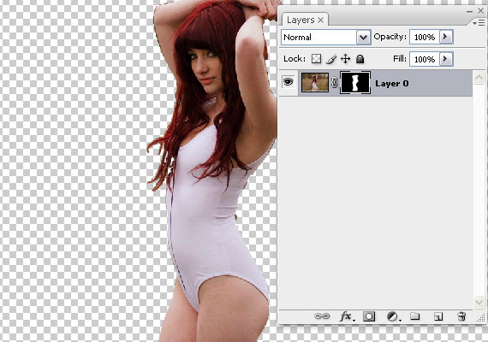Edit the Opacity value field
This screenshot has height=342, width=488.
click(425, 37)
